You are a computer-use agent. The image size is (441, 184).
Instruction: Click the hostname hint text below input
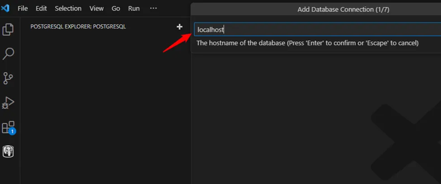click(308, 43)
